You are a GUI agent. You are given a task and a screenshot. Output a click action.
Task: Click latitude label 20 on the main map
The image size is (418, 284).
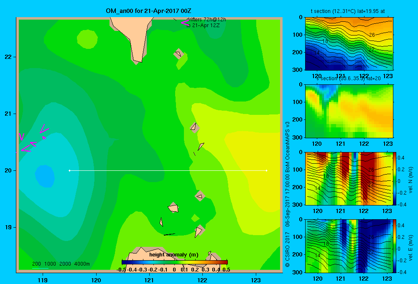[8, 170]
